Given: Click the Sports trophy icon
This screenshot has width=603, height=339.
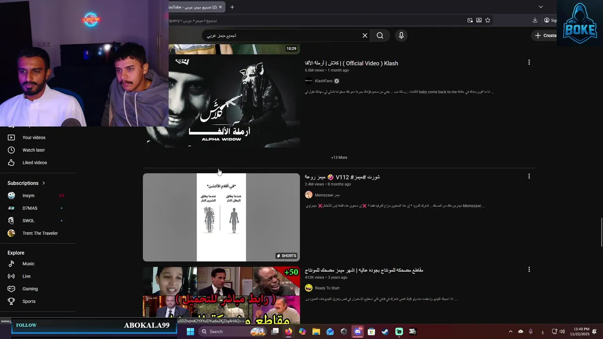Looking at the screenshot, I should pyautogui.click(x=11, y=301).
